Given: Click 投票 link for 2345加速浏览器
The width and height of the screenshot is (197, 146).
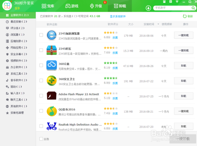Looking at the screenshot, I should coord(115,38).
